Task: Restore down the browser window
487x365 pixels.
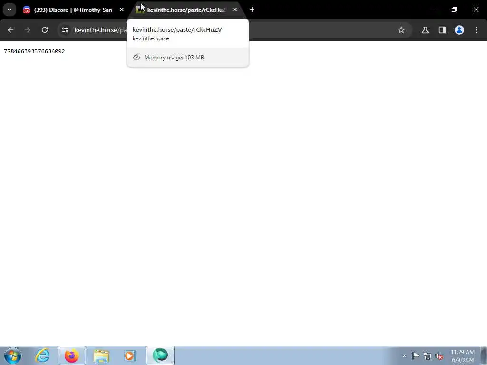Action: point(454,10)
